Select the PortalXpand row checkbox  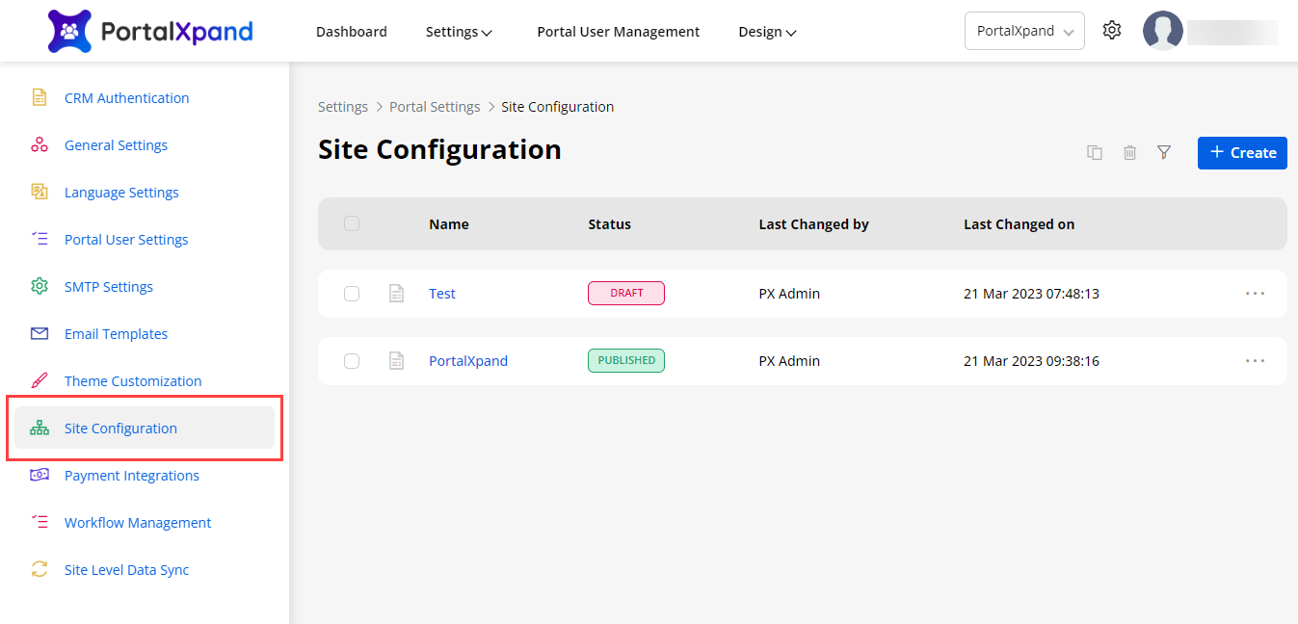click(352, 361)
